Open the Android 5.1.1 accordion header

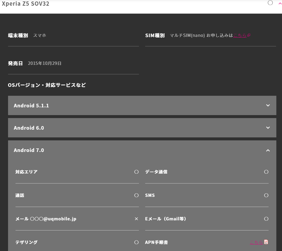[x=31, y=106]
